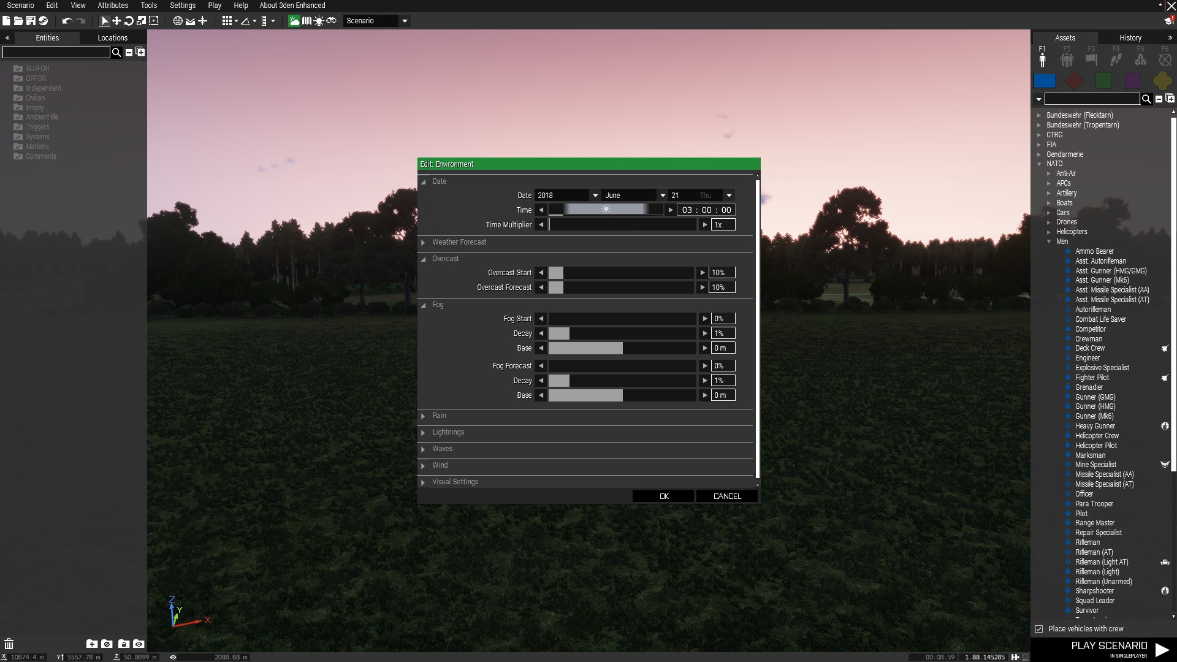The image size is (1177, 662).
Task: Open the Attributes menu
Action: coord(112,5)
